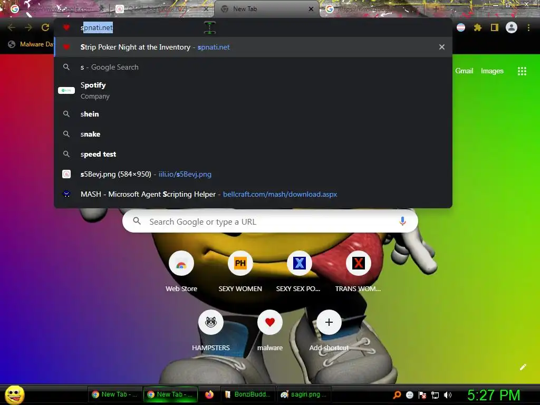Open the MASH Microsoft Agent Scripting Helper suggestion

click(253, 194)
